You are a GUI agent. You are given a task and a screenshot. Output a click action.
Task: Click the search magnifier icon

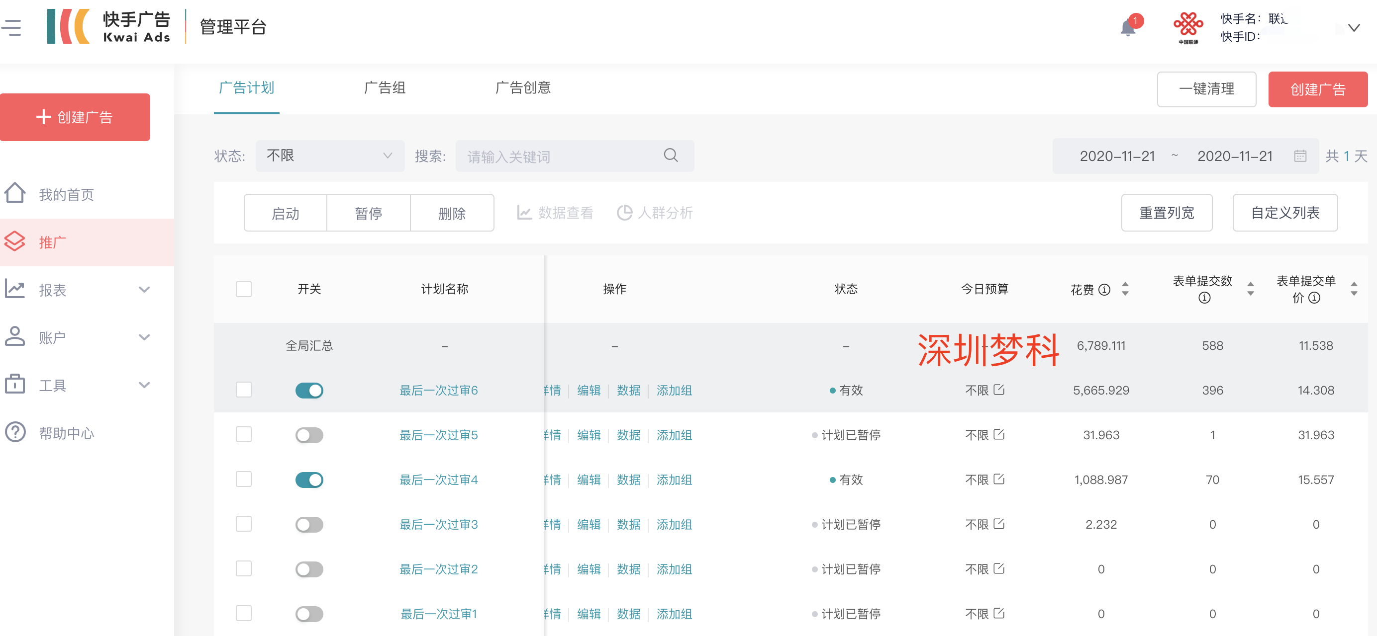(670, 156)
